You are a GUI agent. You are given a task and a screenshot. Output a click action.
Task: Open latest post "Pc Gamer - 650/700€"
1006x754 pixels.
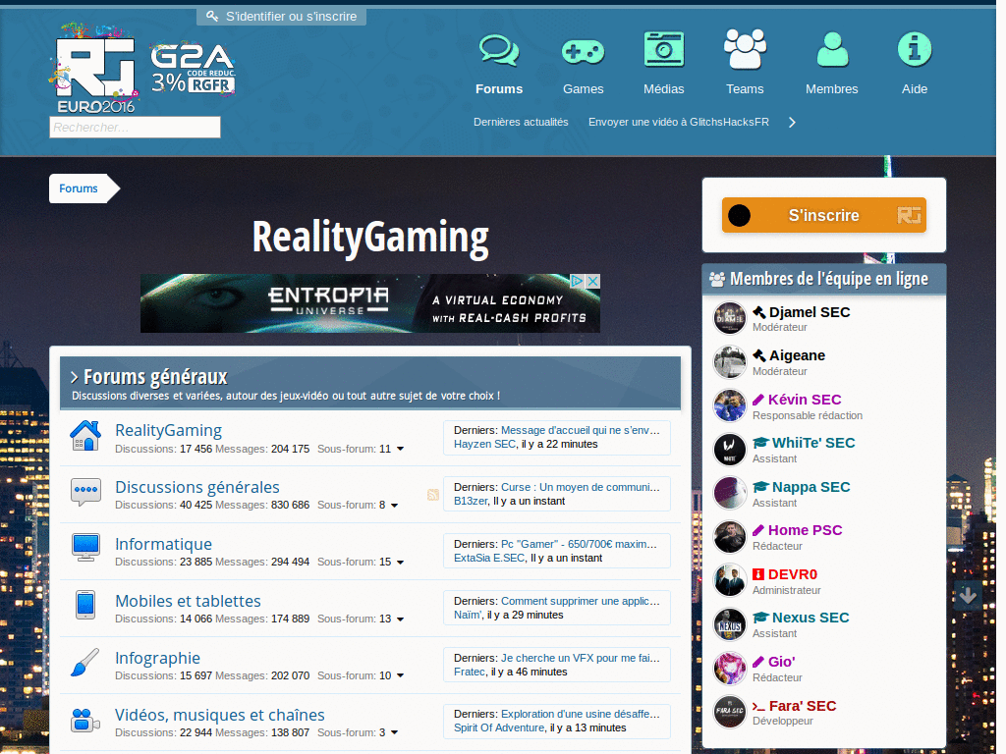coord(579,544)
